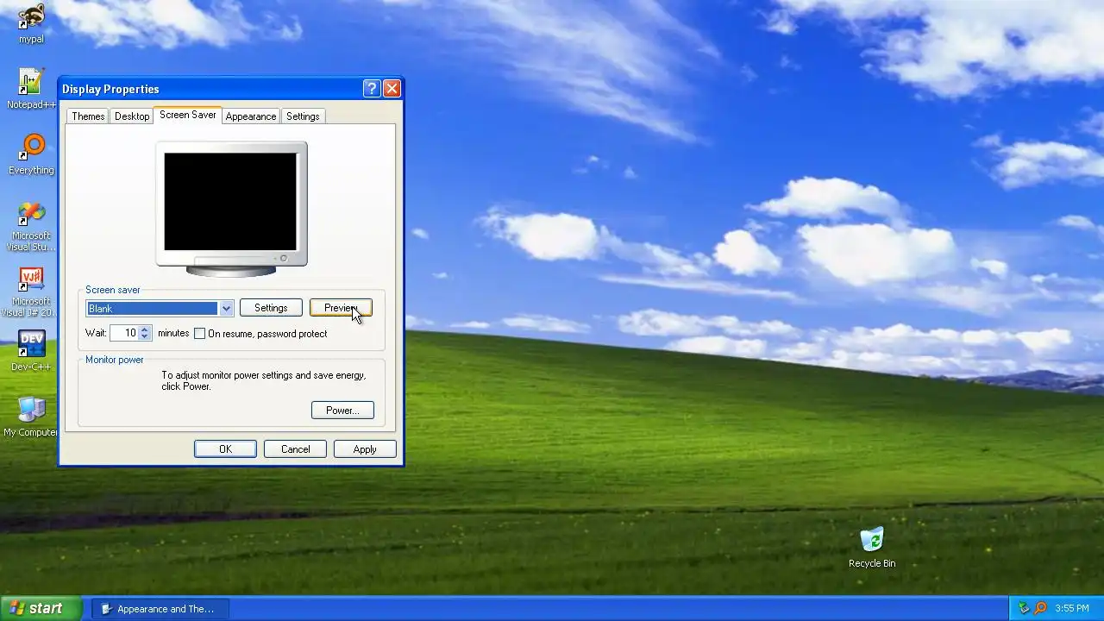Screen dimensions: 1104x621
Task: Open the Start menu
Action: pyautogui.click(x=41, y=608)
